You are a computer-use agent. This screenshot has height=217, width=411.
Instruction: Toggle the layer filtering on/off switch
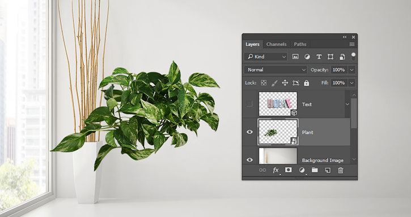coord(353,56)
